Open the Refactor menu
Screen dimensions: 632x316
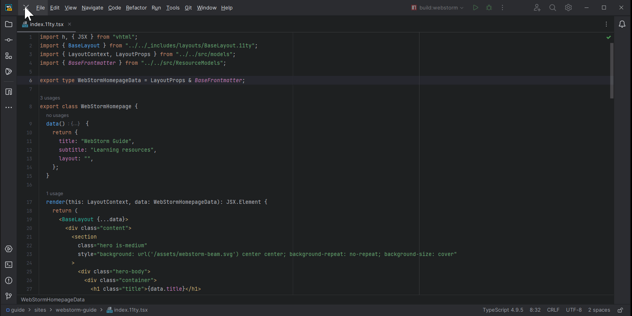click(x=136, y=8)
